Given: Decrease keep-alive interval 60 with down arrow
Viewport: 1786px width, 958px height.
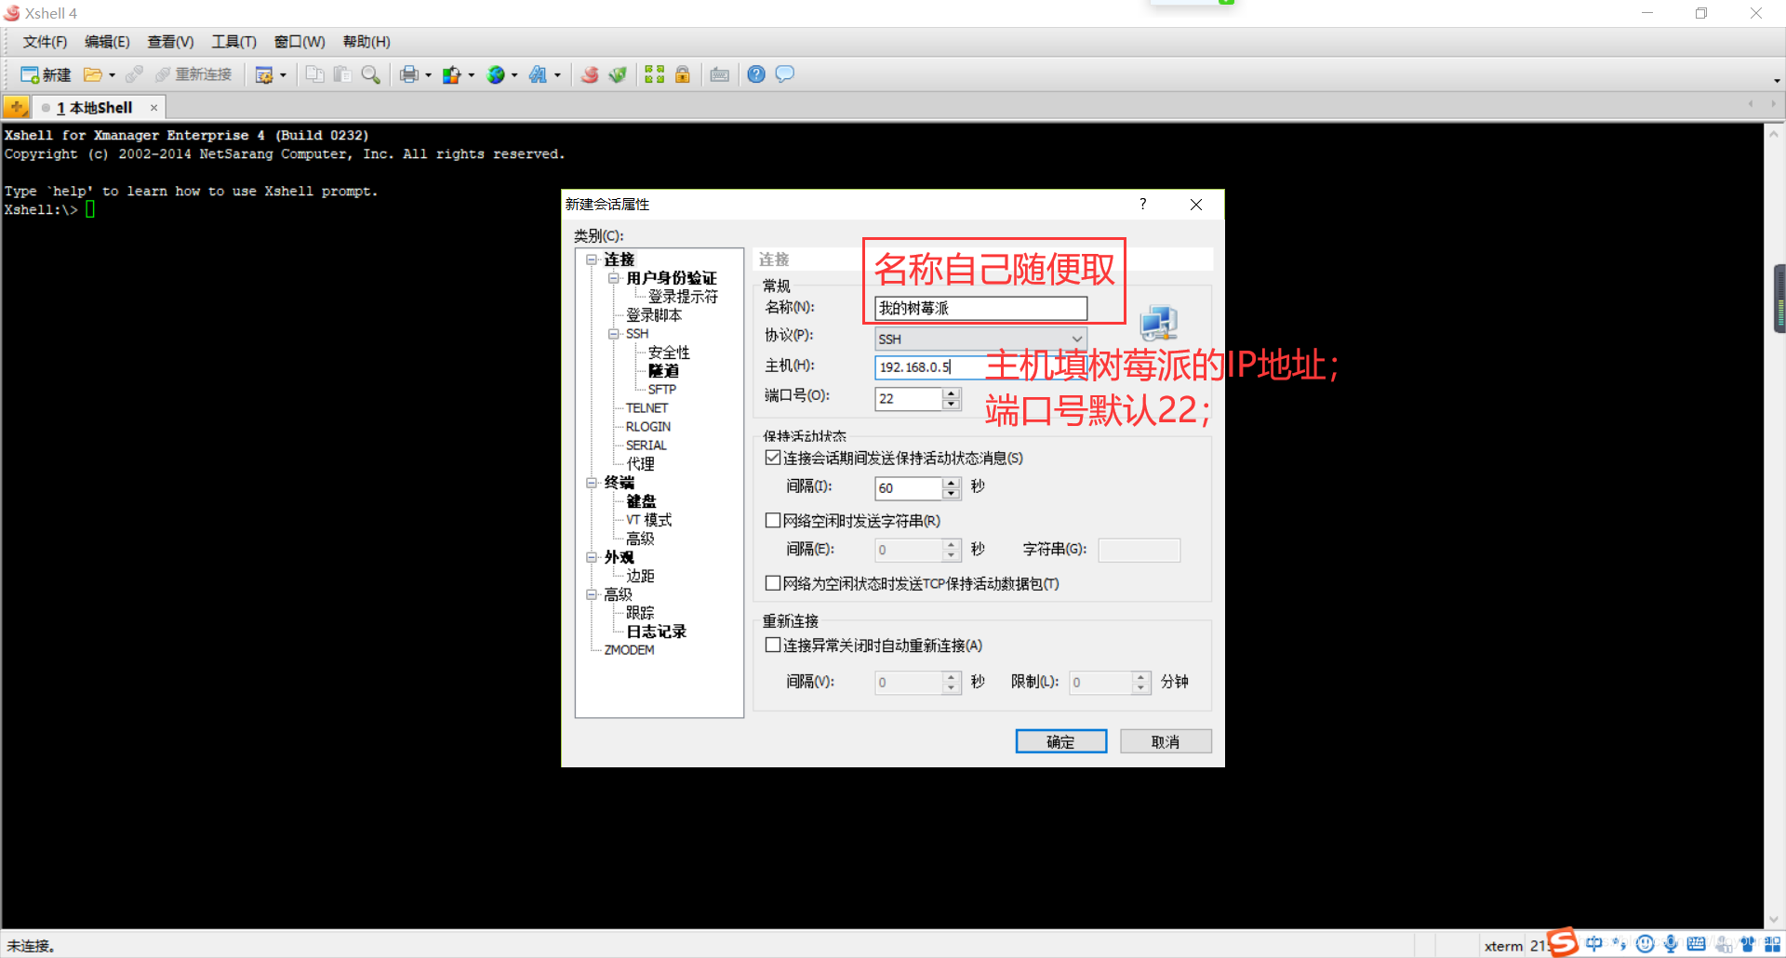Looking at the screenshot, I should tap(951, 494).
